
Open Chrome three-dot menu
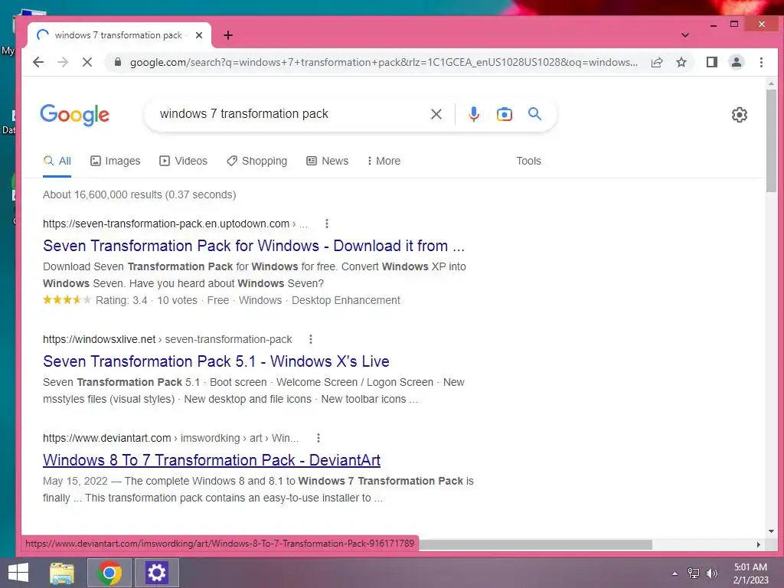tap(761, 62)
